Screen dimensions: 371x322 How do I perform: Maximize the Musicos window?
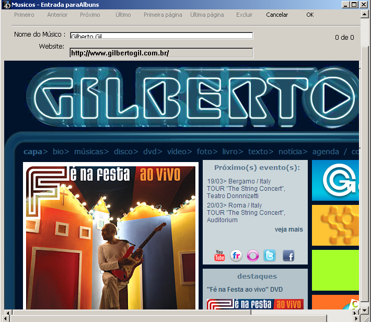pos(354,5)
